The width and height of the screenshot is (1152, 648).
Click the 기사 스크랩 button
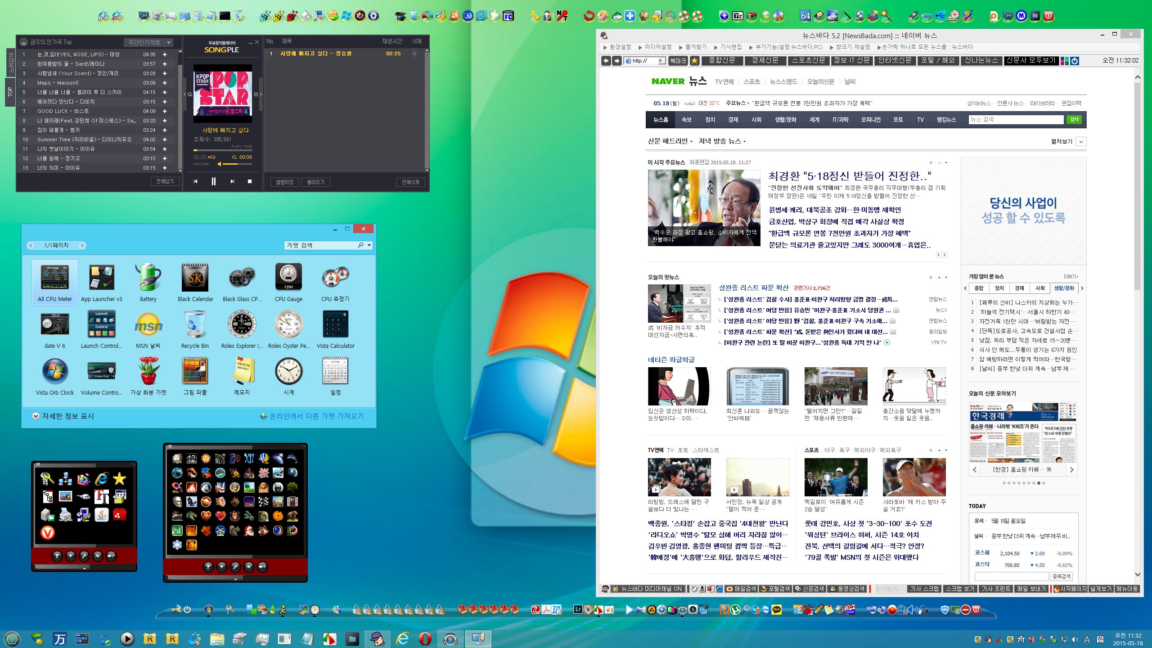(924, 589)
